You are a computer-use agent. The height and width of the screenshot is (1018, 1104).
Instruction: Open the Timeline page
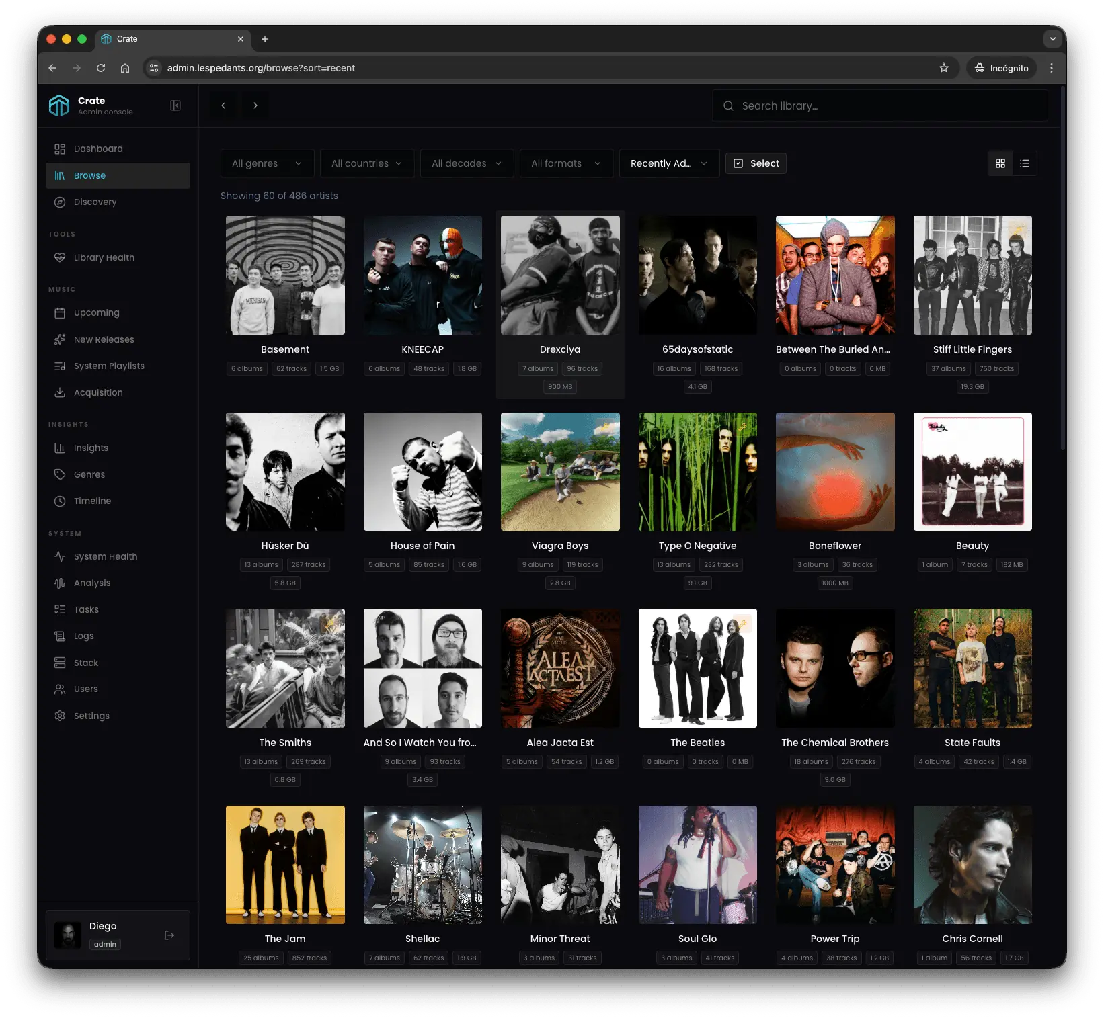click(118, 501)
